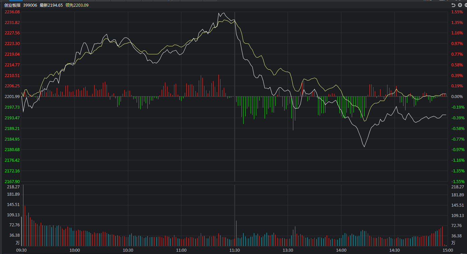The width and height of the screenshot is (467, 254).
Task: Click the previous-close price label 2201.99
Action: click(x=12, y=97)
